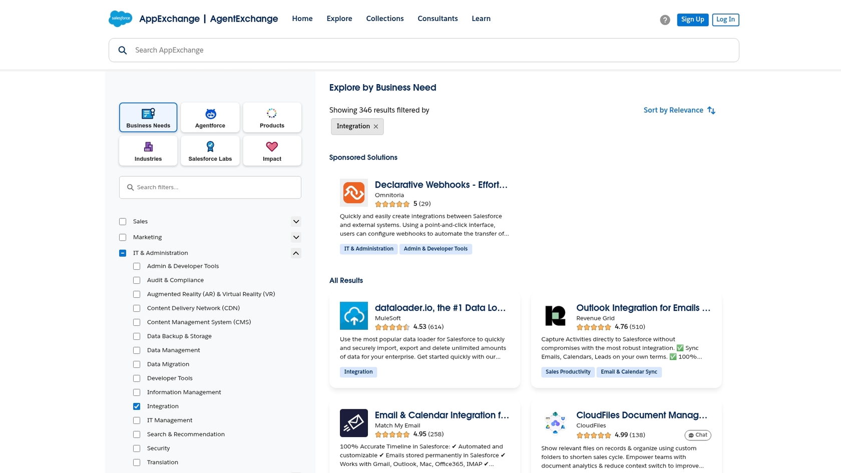The width and height of the screenshot is (841, 473).
Task: Enable the Sales filter checkbox
Action: click(x=122, y=221)
